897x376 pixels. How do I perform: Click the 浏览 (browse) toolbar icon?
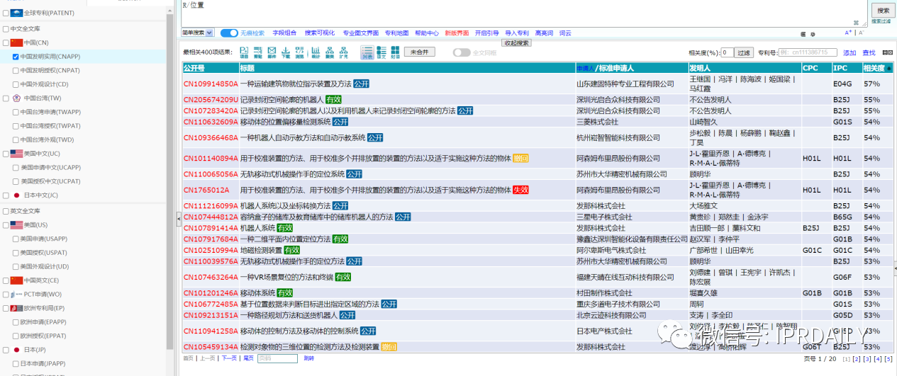300,52
